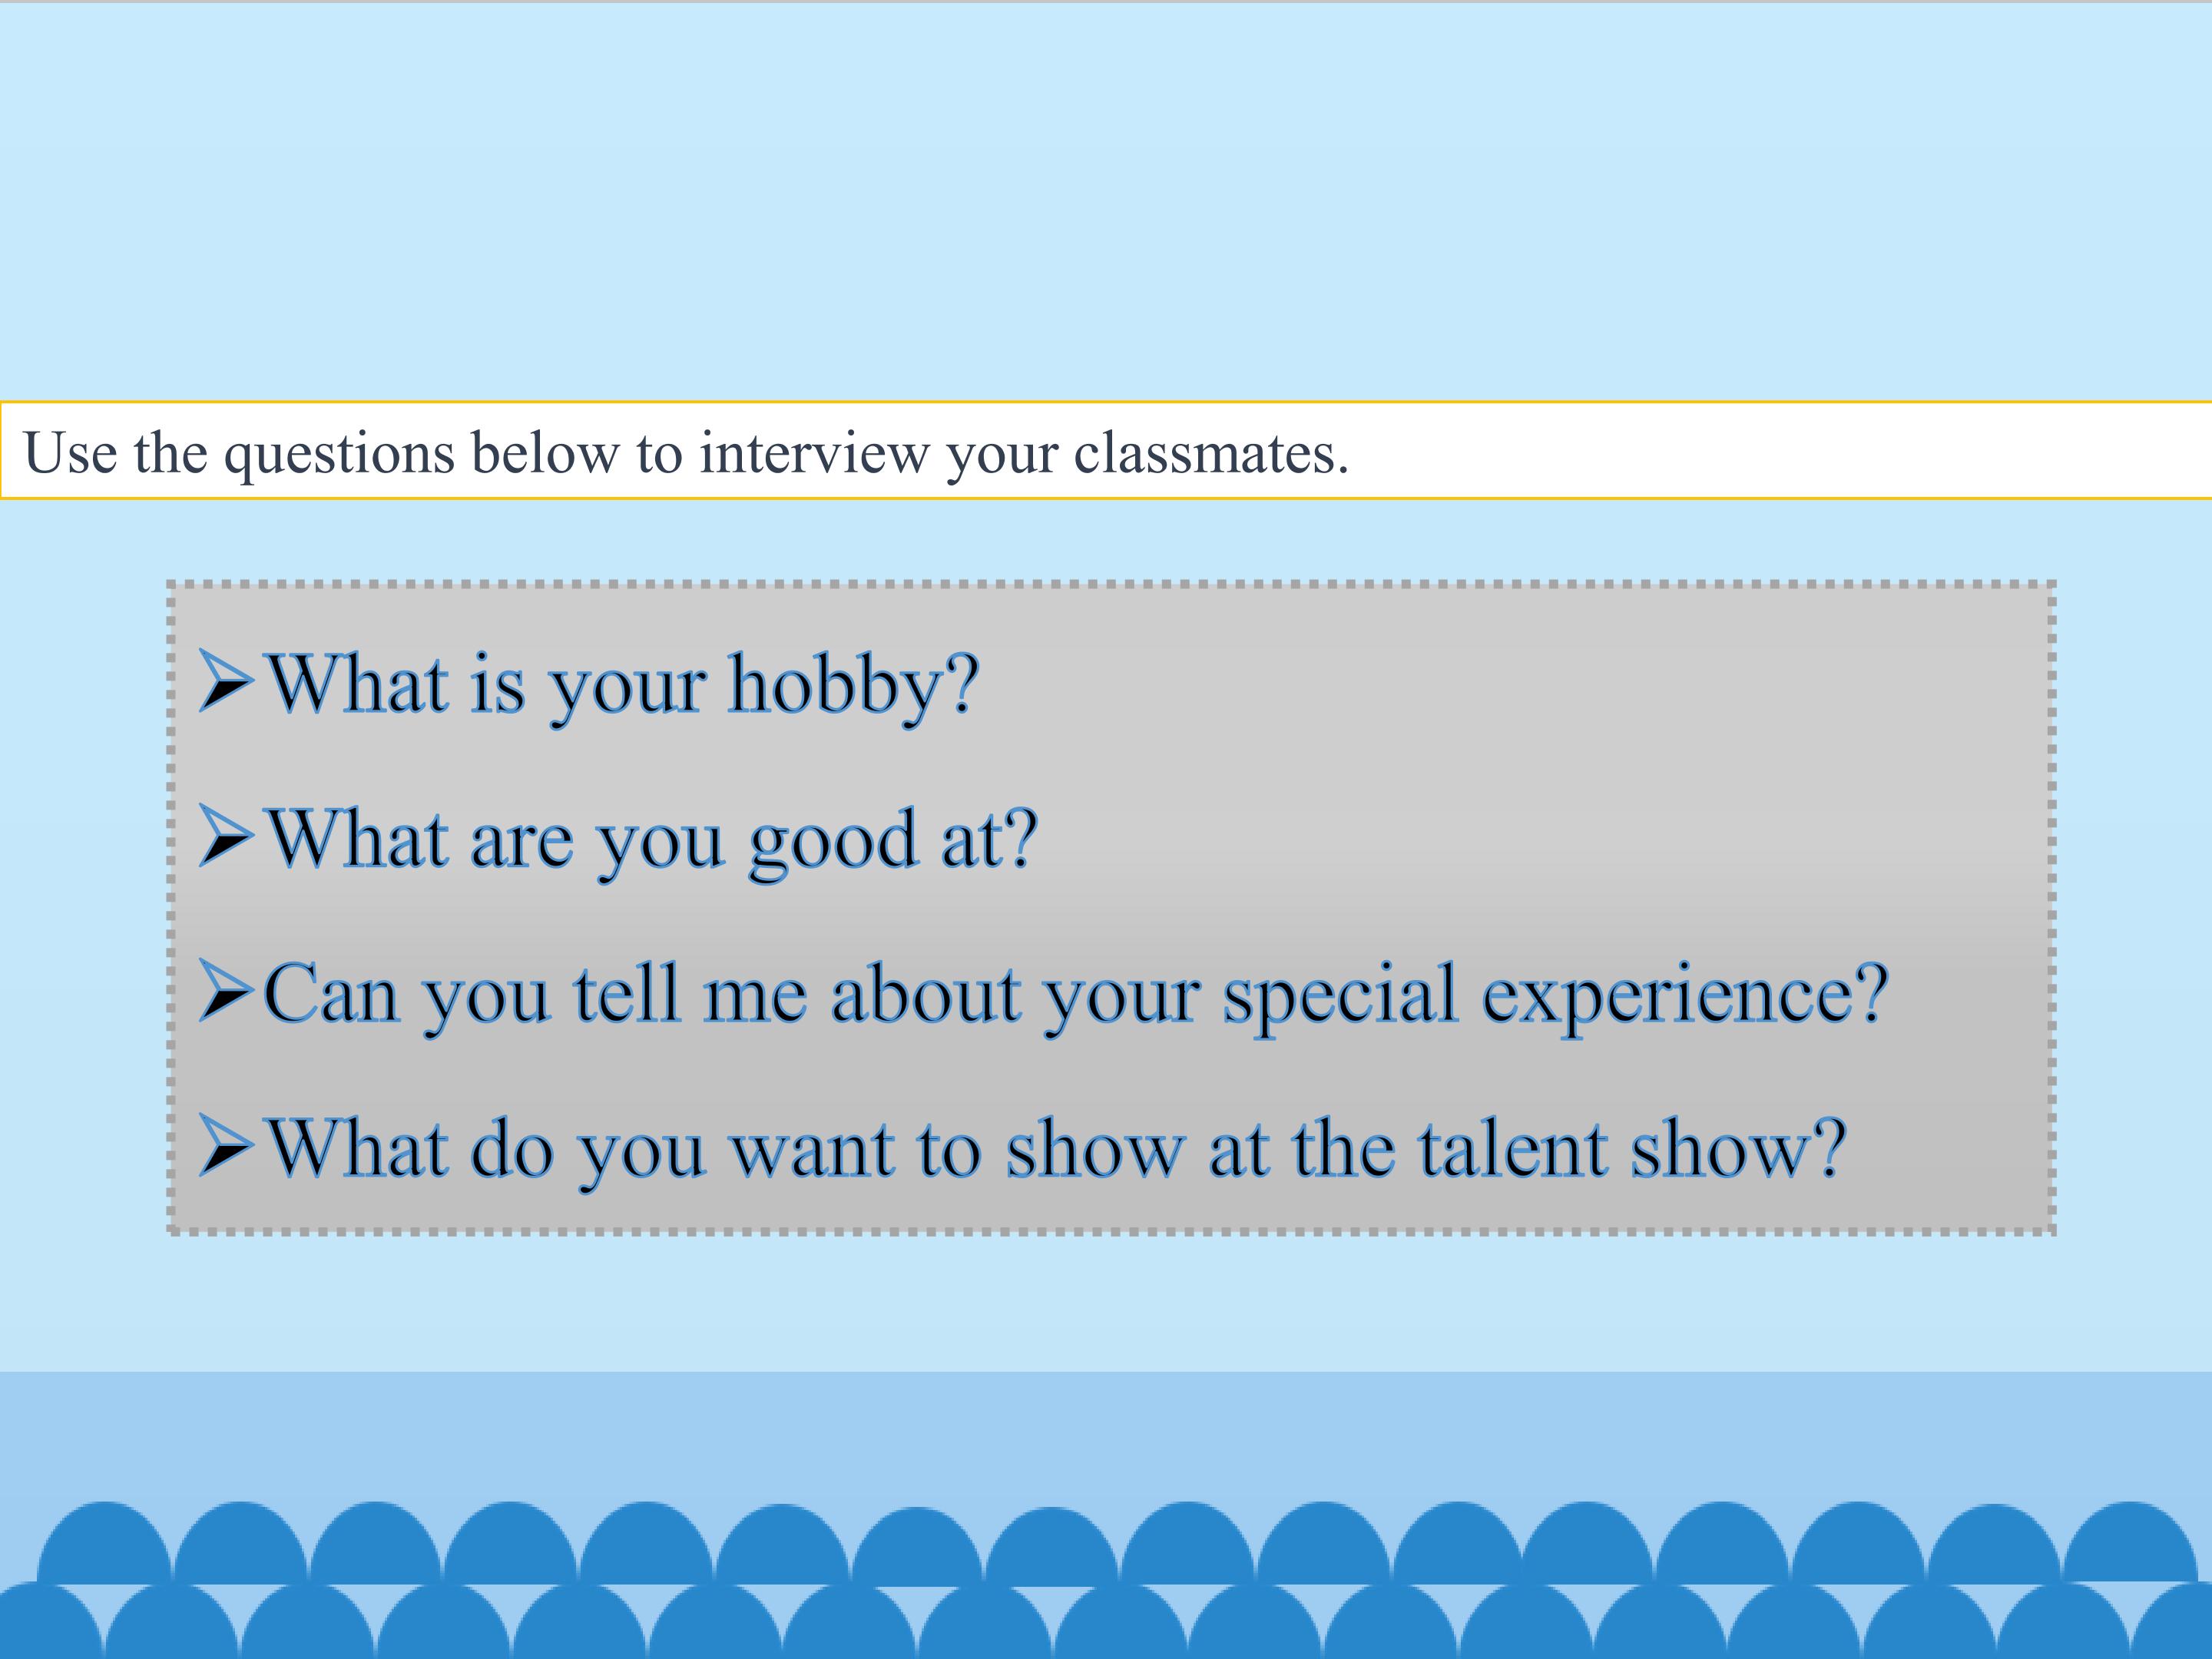Click the empty gray area right of the hobby question
This screenshot has height=1659, width=2212.
[1500, 684]
